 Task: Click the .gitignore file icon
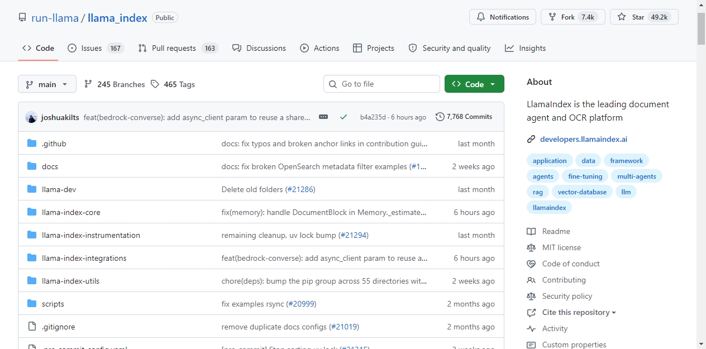(x=32, y=327)
